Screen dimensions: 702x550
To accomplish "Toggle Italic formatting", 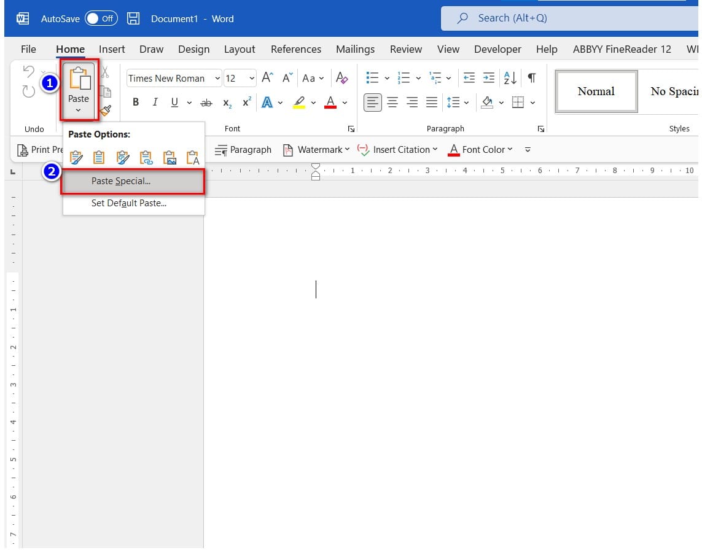I will (155, 103).
